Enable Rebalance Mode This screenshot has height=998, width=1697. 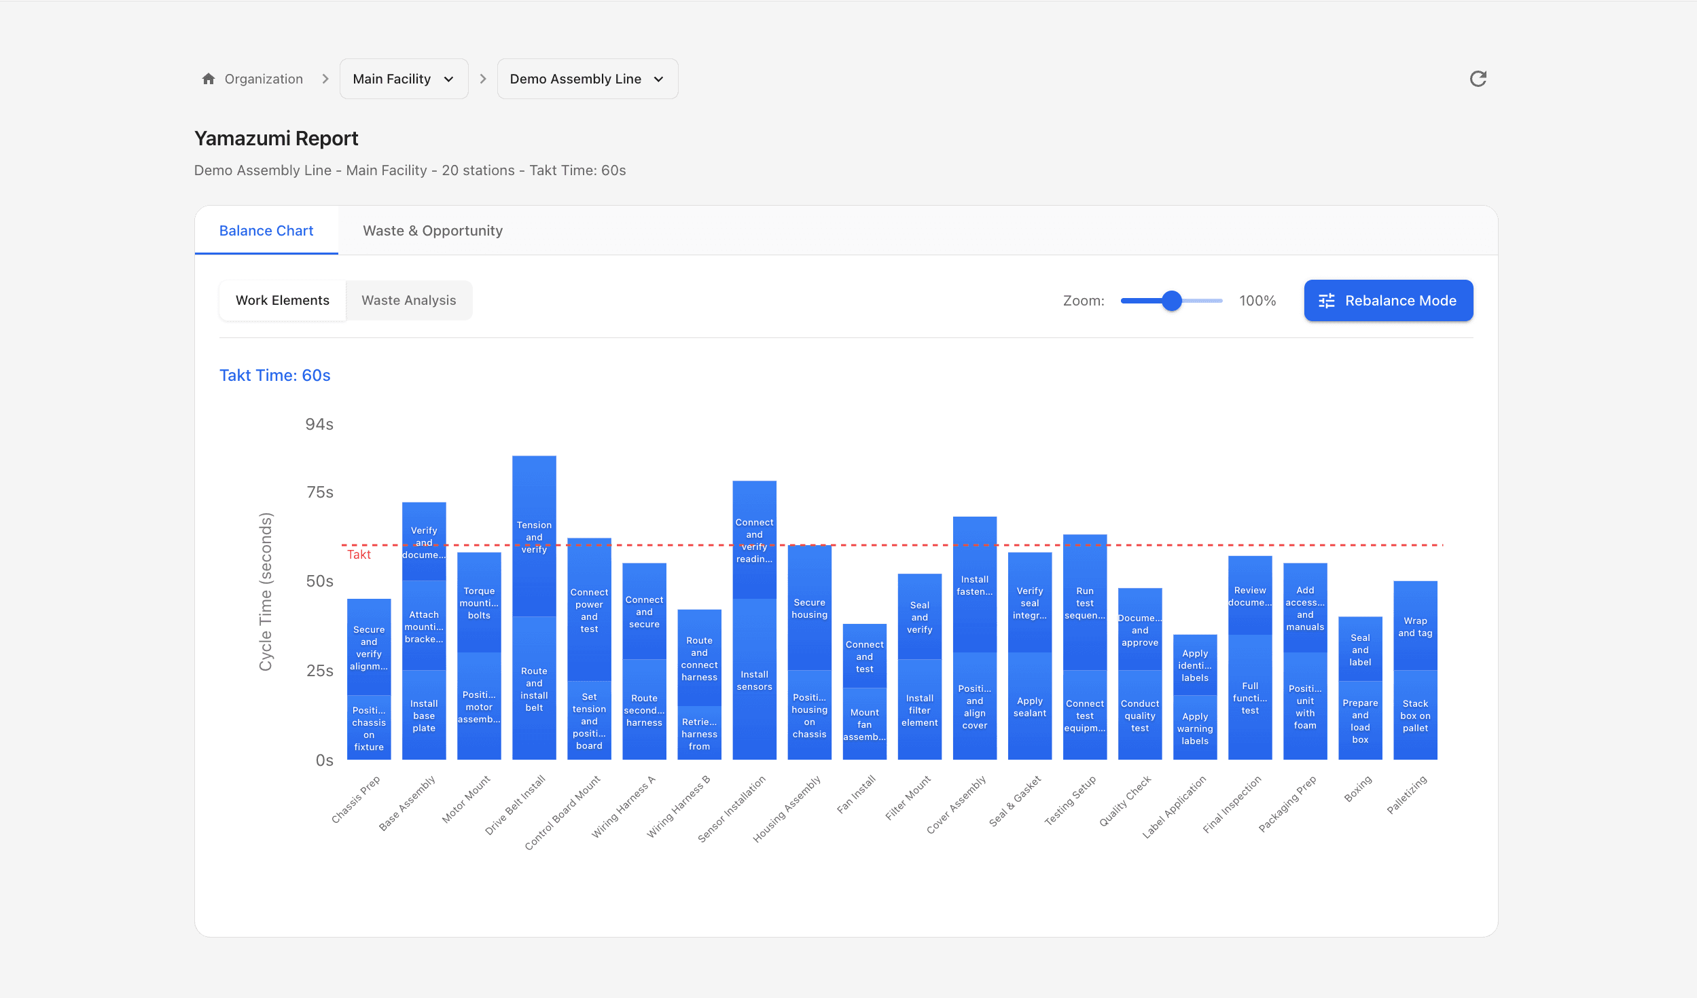1388,300
